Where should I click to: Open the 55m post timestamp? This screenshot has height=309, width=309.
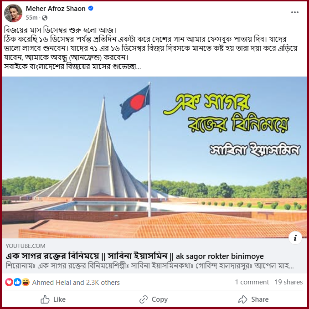31,18
